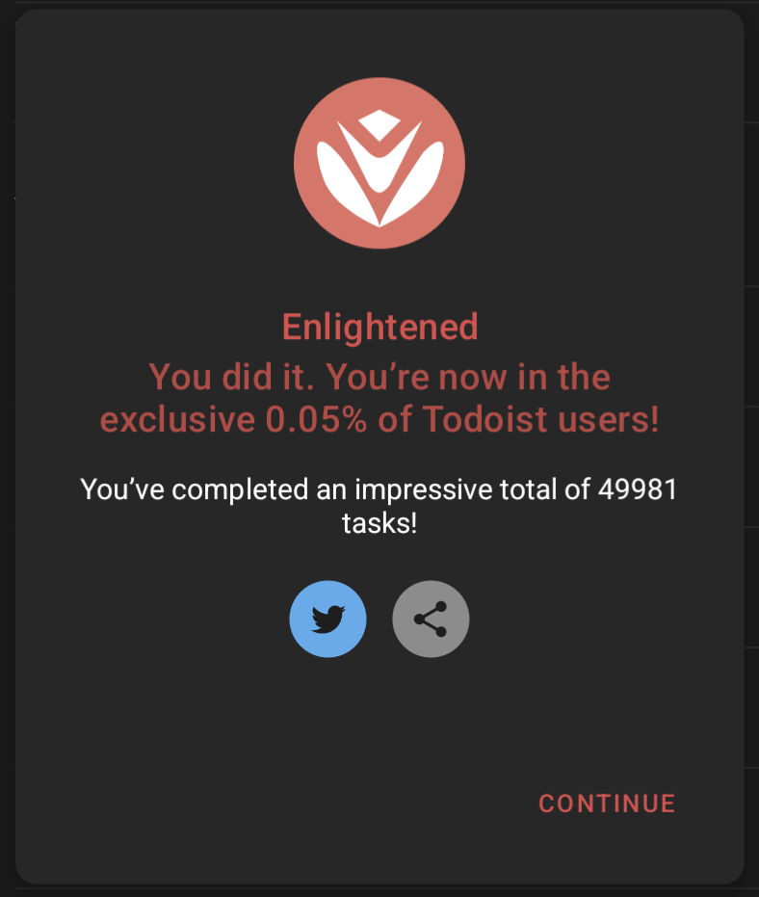Select the white diamond atop the badge
Viewport: 759px width, 897px height.
(379, 125)
